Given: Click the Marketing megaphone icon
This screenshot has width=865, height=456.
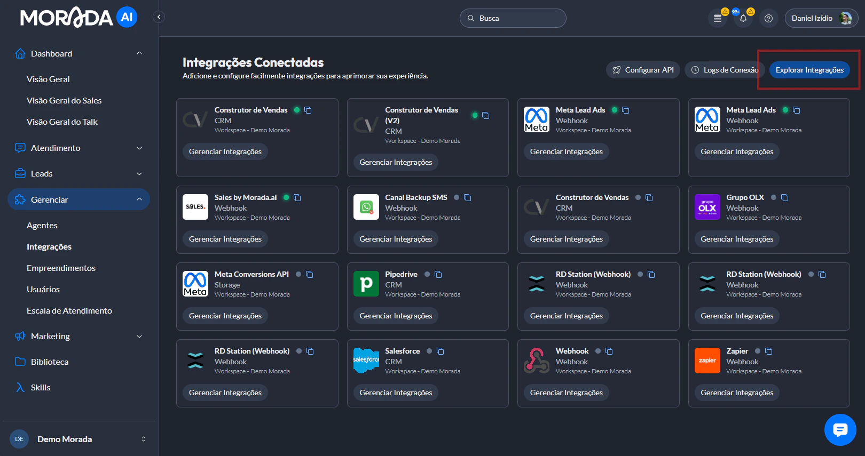Looking at the screenshot, I should (x=20, y=336).
